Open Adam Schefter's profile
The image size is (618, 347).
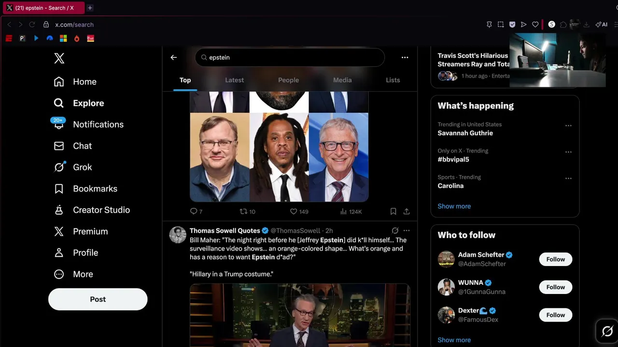(480, 255)
